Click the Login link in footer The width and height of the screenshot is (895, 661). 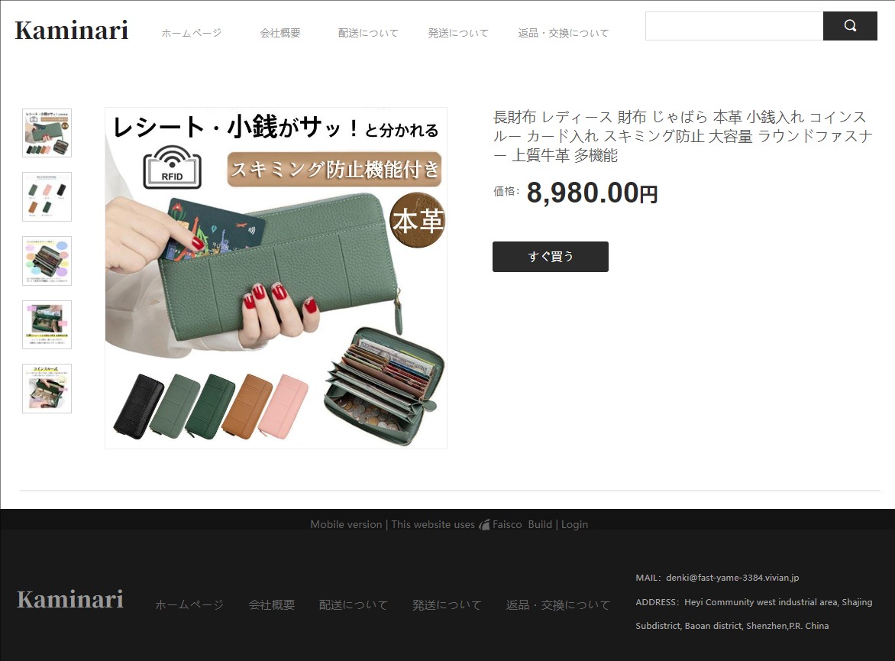click(x=574, y=525)
